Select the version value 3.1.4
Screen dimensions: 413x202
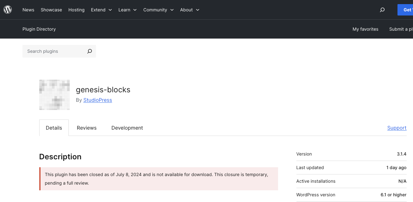402,154
